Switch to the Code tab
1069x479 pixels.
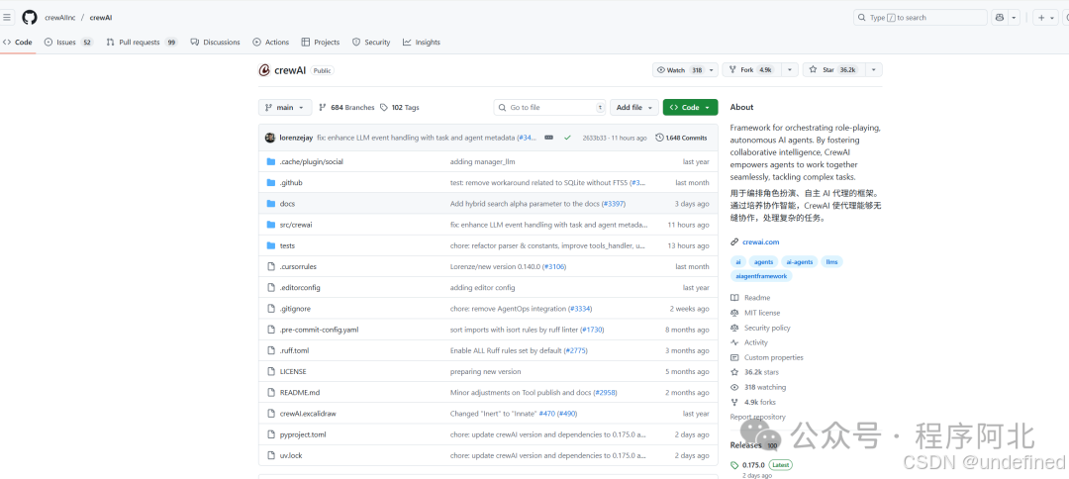point(18,43)
